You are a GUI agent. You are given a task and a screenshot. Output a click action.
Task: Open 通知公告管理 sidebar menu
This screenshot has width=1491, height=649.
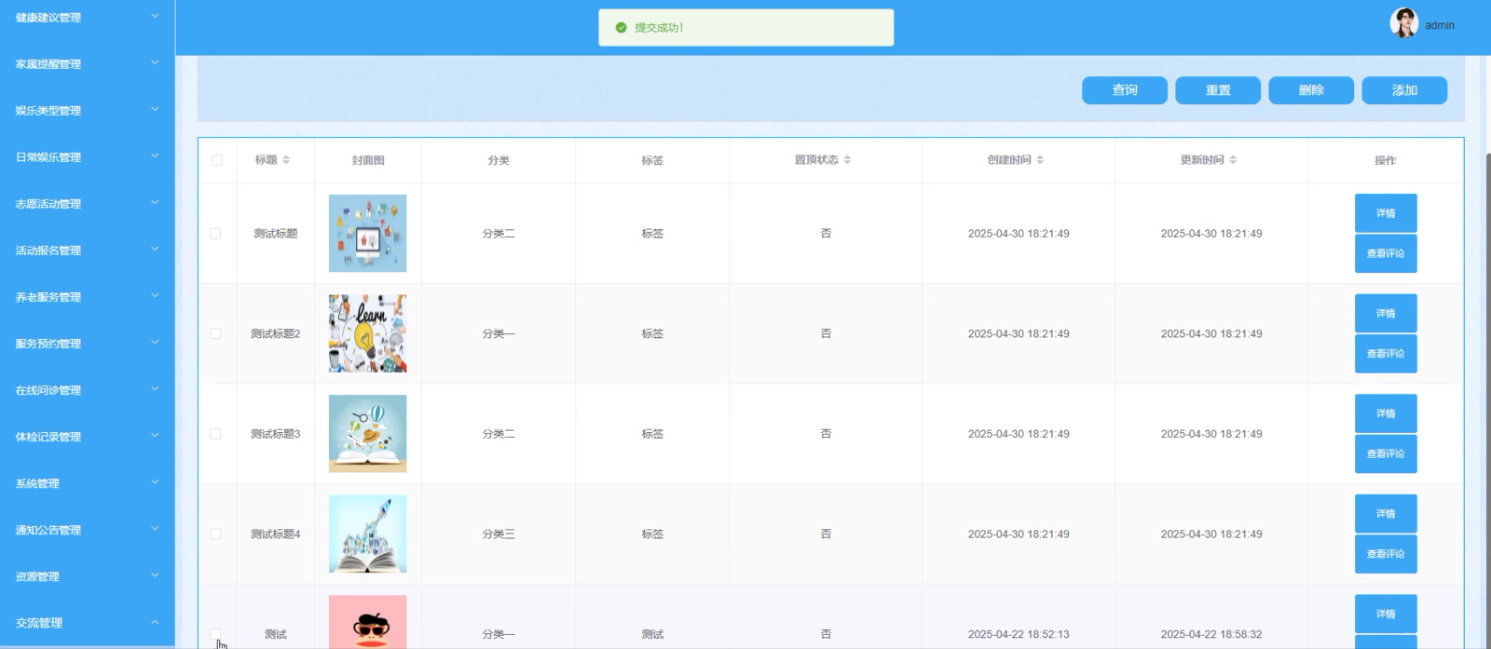87,530
